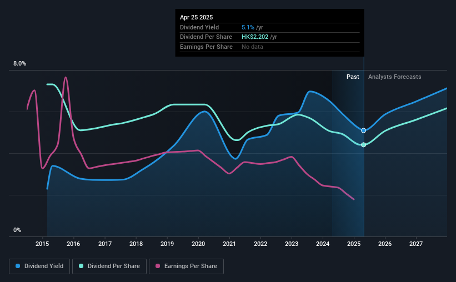Click the 2021 x-axis label
This screenshot has width=456, height=282.
tap(229, 244)
